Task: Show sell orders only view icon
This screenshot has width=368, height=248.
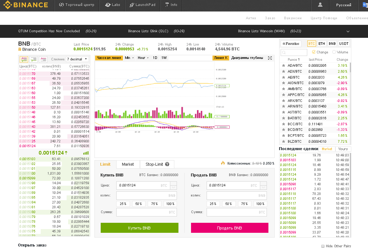Action: click(43, 59)
